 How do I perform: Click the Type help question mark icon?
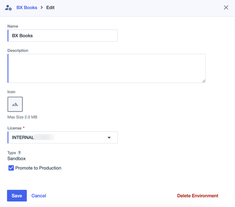tap(19, 153)
